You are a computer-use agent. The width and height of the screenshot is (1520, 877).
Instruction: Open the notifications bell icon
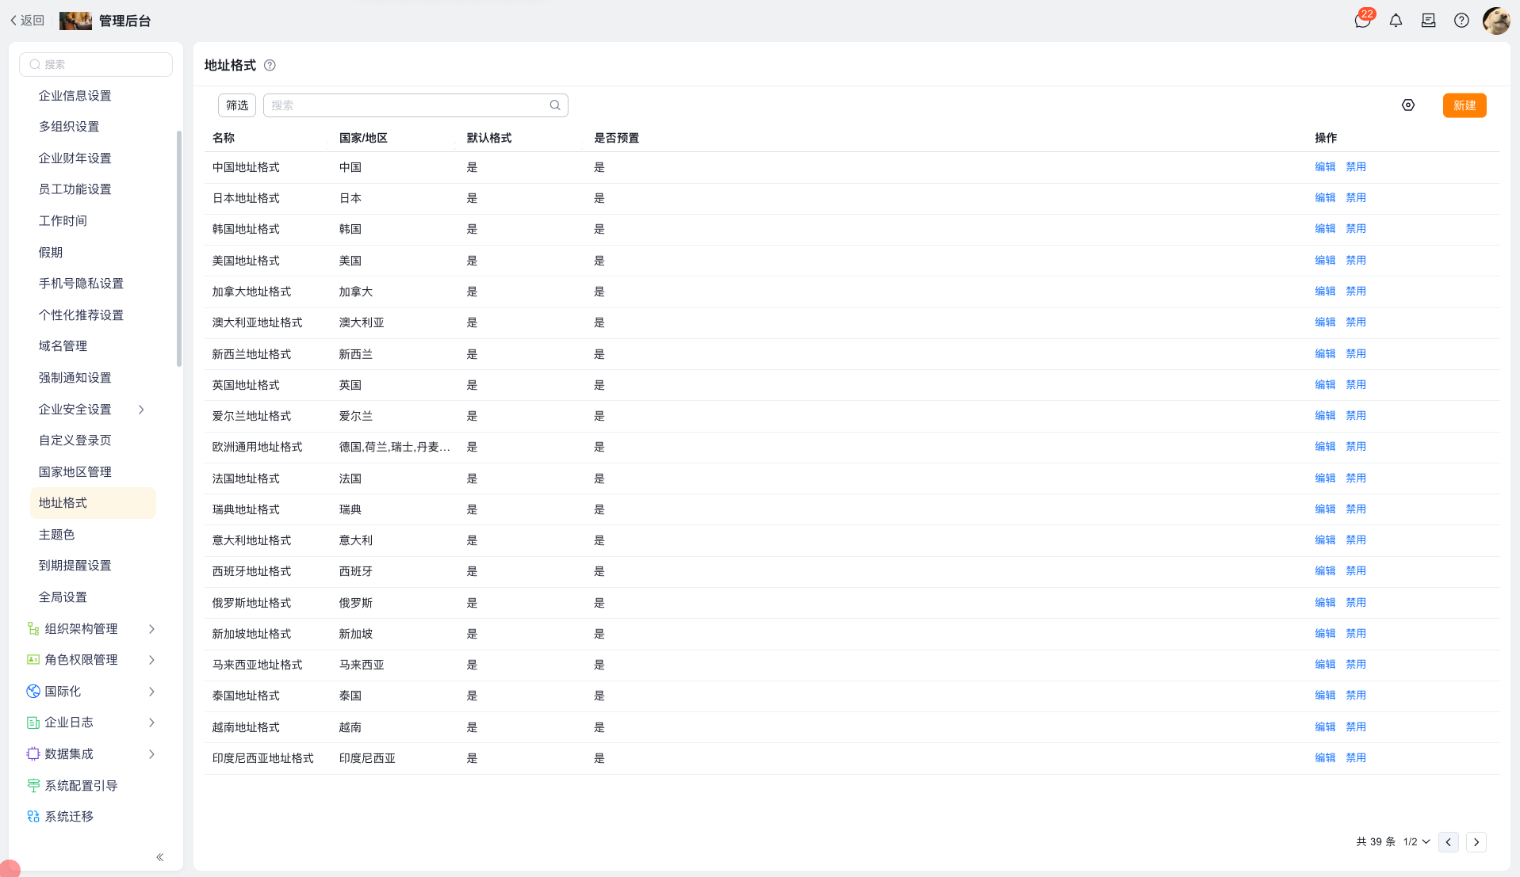pos(1396,21)
